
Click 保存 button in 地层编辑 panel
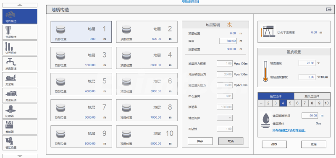(200, 141)
